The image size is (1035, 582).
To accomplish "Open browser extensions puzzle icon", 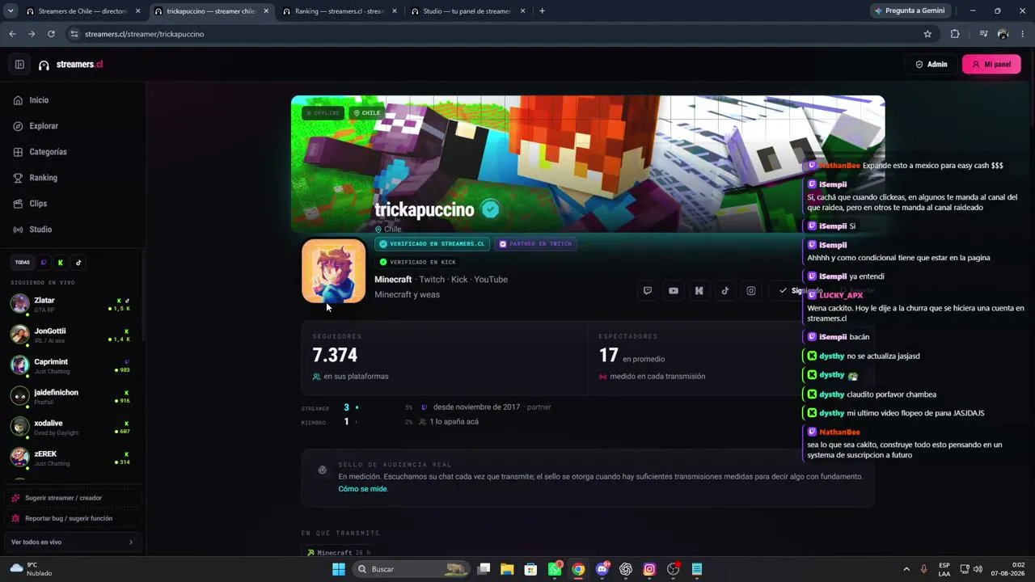I will point(955,34).
